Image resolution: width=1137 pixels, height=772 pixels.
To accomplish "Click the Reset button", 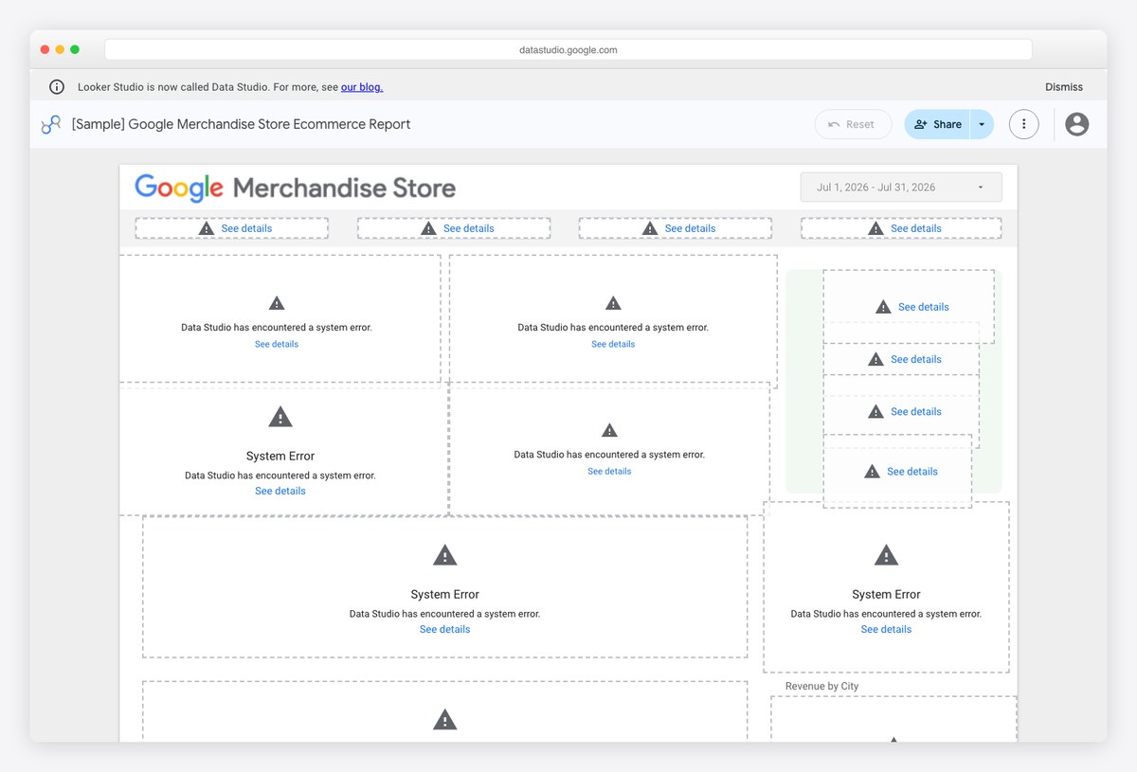I will point(853,124).
